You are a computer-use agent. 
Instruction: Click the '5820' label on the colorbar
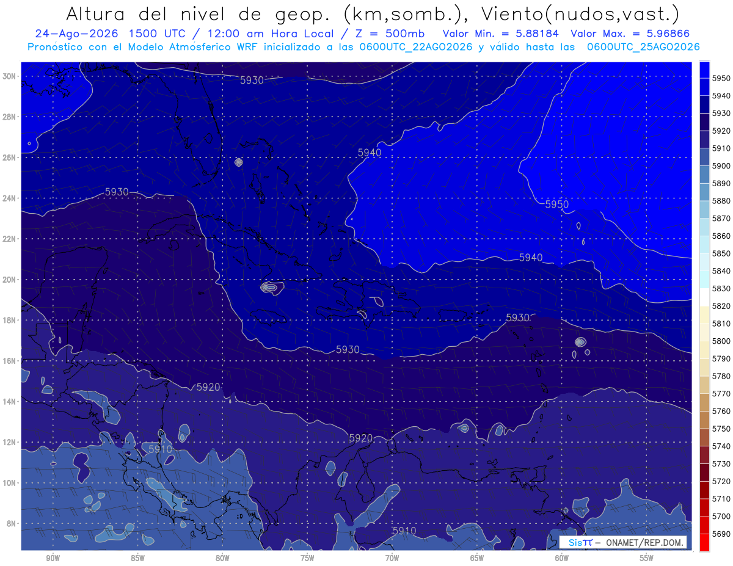click(721, 306)
